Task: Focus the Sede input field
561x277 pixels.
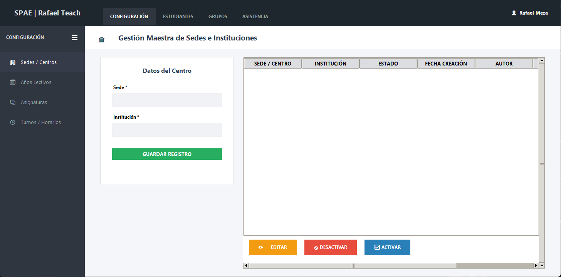Action: 167,100
